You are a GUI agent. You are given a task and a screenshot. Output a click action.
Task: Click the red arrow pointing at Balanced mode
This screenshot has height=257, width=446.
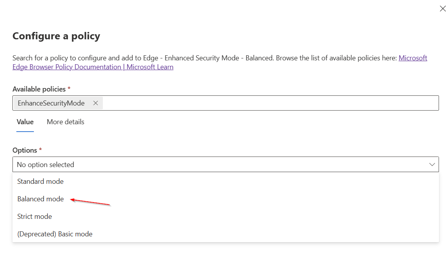coord(90,202)
